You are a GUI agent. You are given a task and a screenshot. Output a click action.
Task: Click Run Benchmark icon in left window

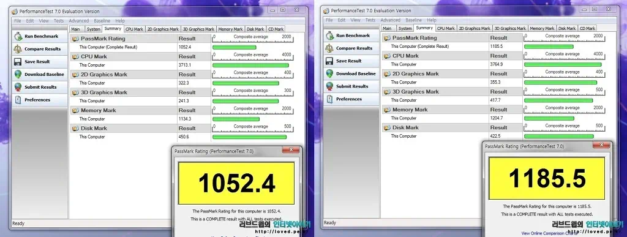18,36
